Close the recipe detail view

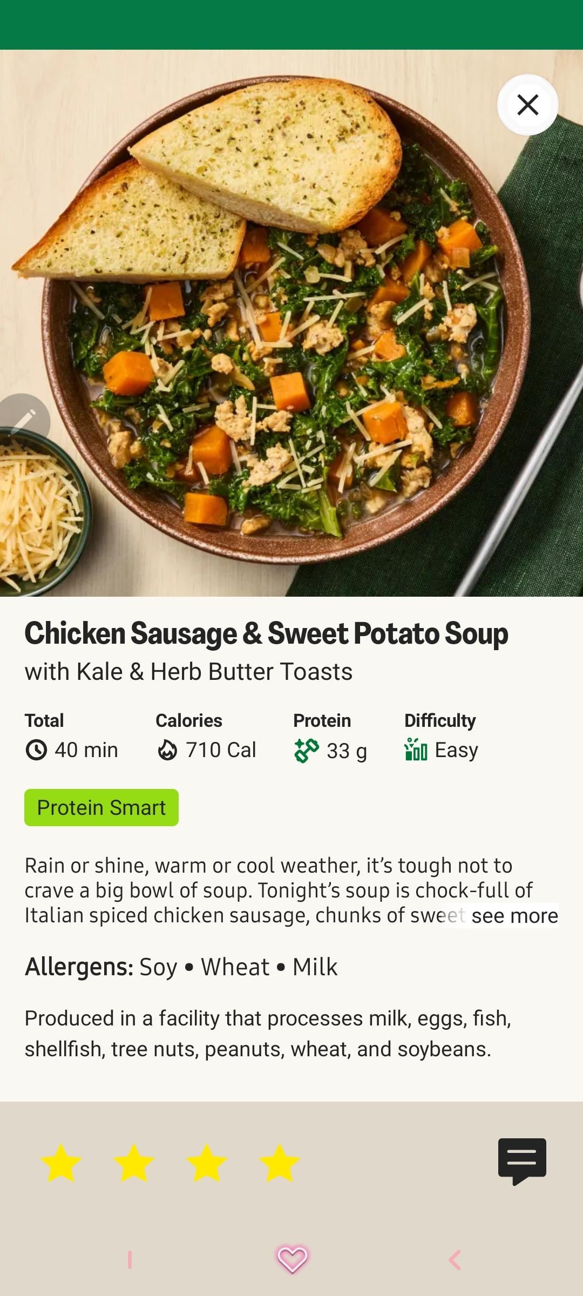pyautogui.click(x=527, y=105)
